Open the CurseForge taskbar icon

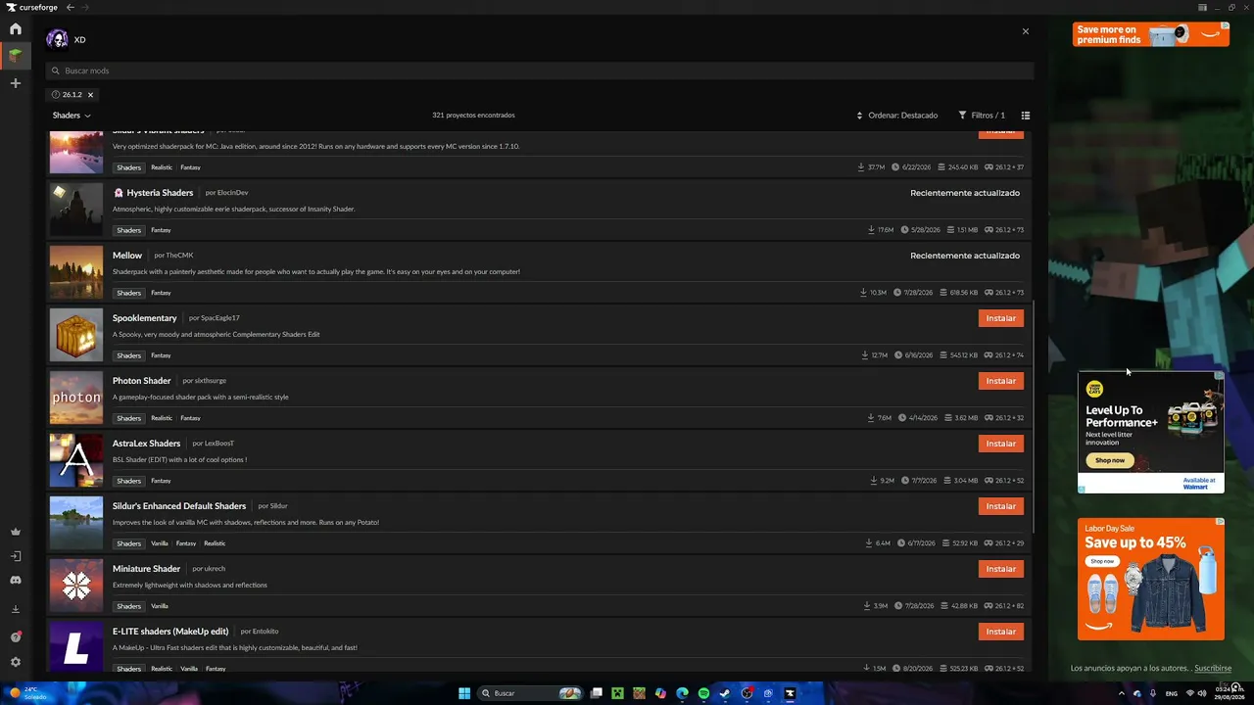pyautogui.click(x=790, y=693)
